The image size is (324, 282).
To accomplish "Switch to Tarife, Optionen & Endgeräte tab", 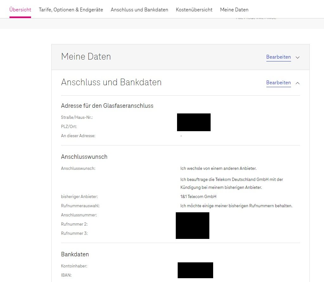I will tap(71, 10).
